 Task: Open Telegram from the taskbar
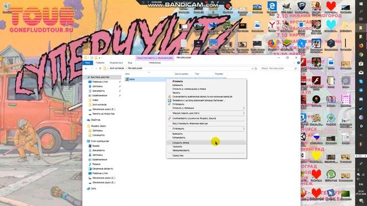coord(361,90)
